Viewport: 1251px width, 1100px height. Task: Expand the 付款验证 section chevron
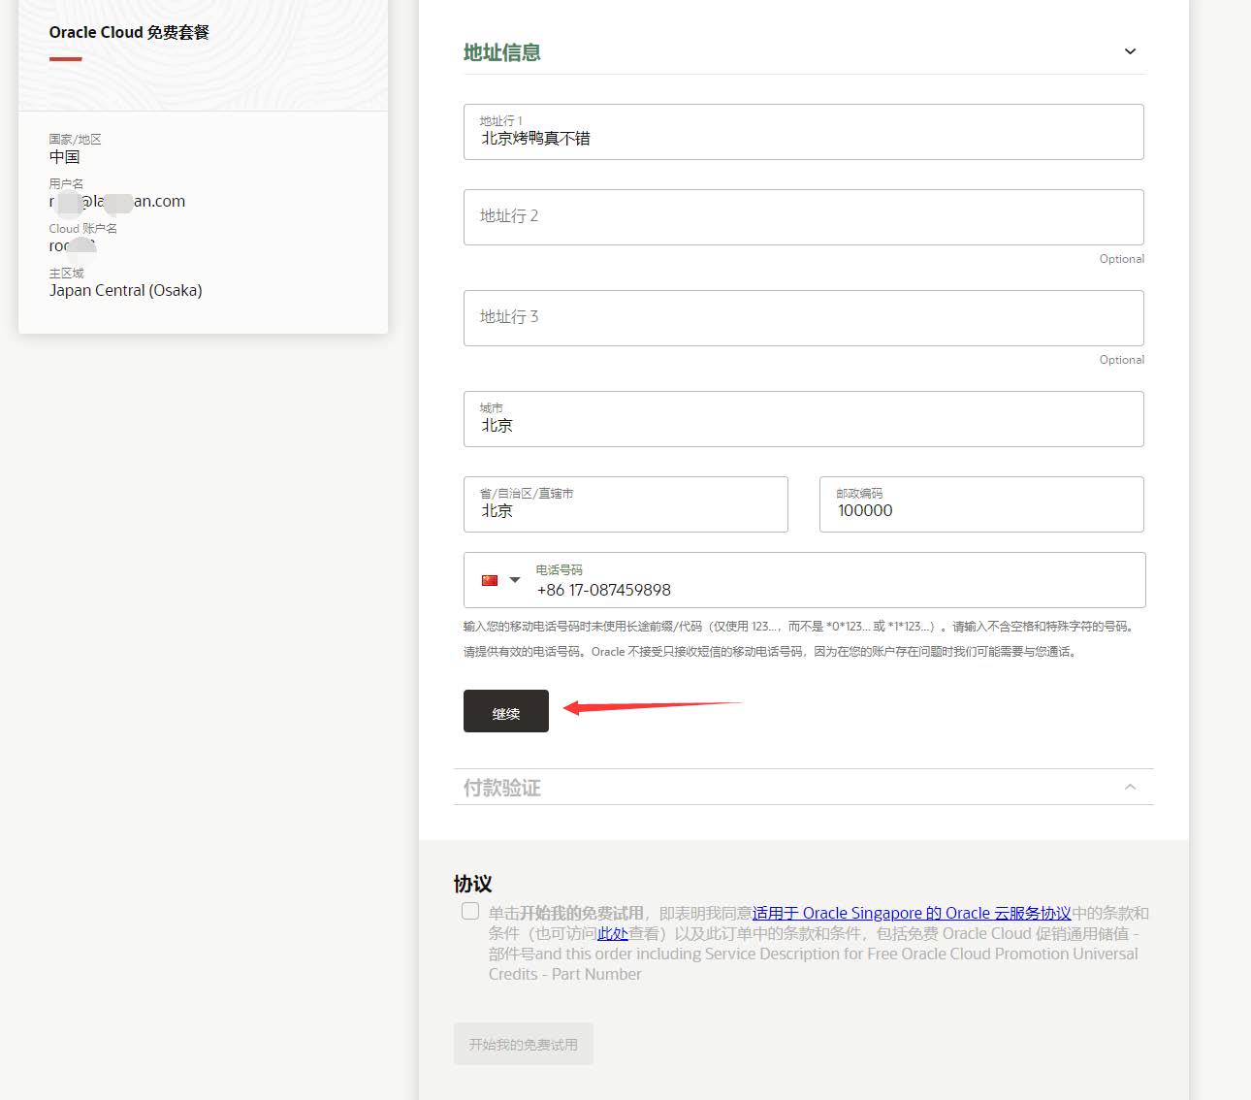coord(1130,787)
